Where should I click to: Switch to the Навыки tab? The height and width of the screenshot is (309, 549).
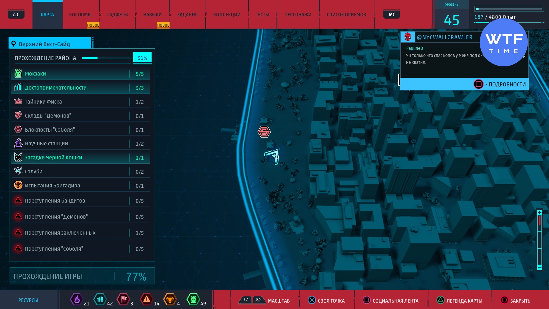[x=152, y=15]
